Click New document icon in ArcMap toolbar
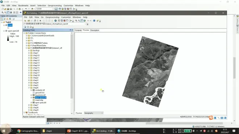This screenshot has width=239, height=134. (x=3, y=9)
